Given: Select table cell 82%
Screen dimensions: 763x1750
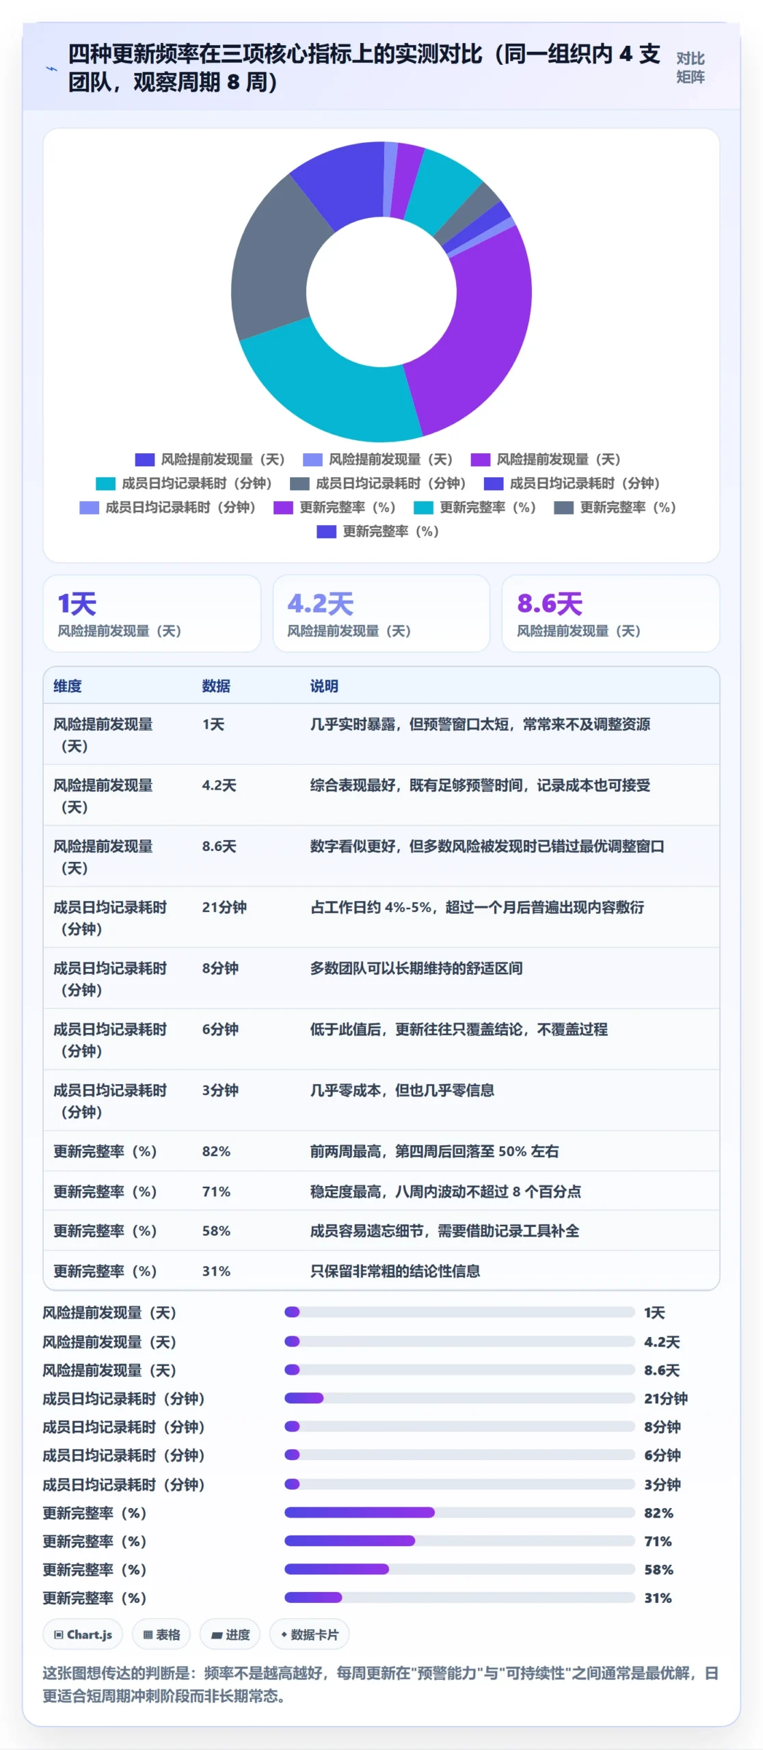Looking at the screenshot, I should (x=216, y=1151).
